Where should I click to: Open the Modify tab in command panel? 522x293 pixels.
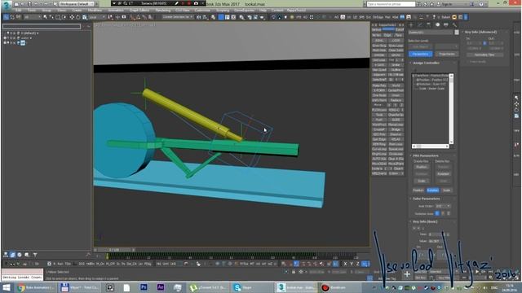click(x=420, y=25)
